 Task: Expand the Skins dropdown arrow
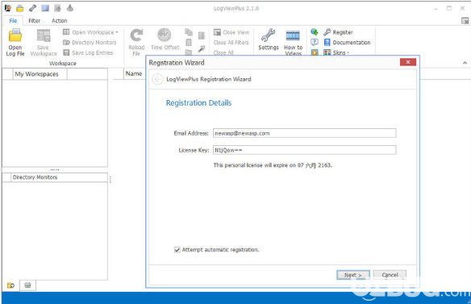pyautogui.click(x=348, y=53)
